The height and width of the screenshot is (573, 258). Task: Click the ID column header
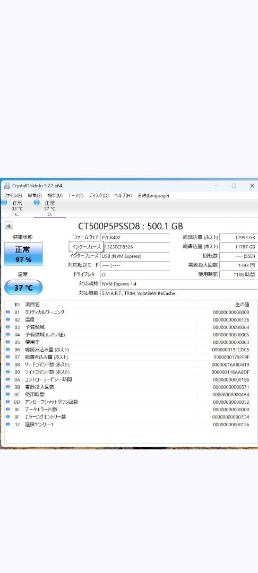(x=17, y=305)
